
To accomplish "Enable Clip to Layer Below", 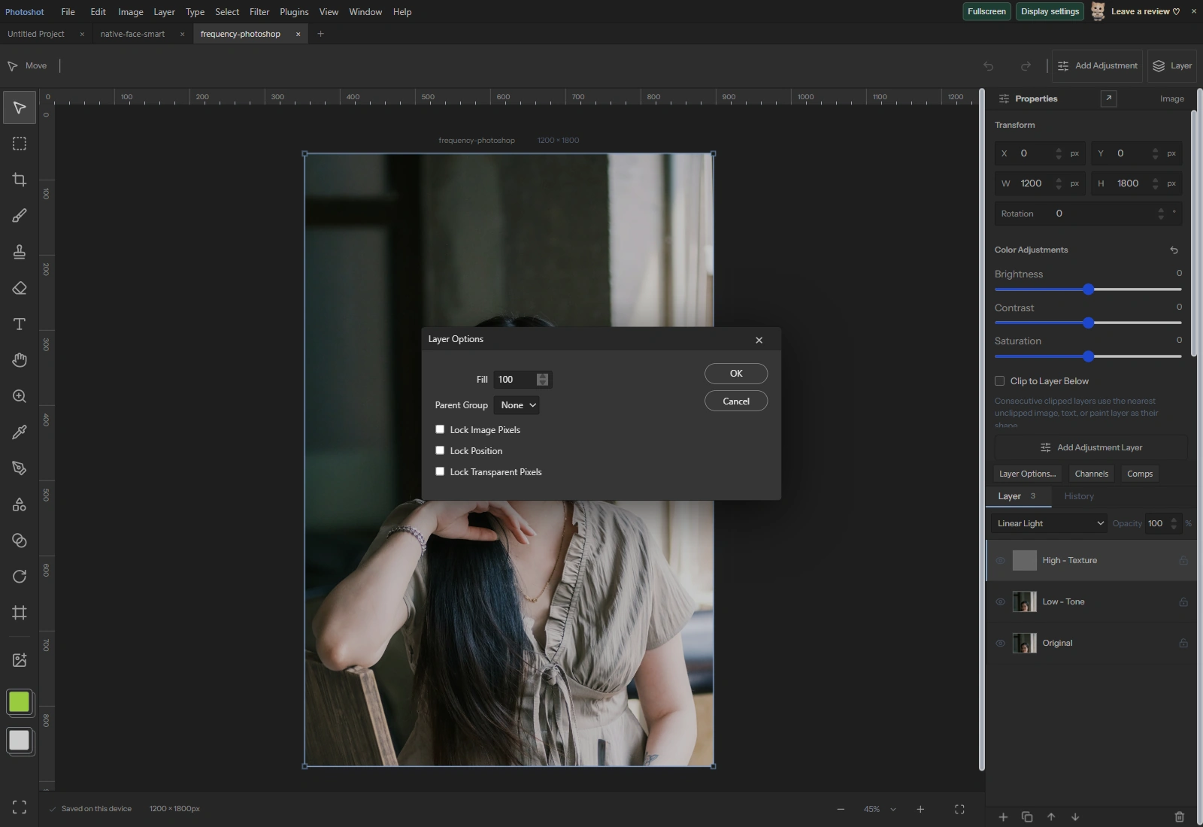I will tap(999, 381).
